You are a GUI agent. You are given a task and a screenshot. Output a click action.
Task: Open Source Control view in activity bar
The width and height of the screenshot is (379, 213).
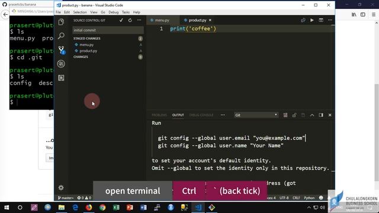pos(62,50)
